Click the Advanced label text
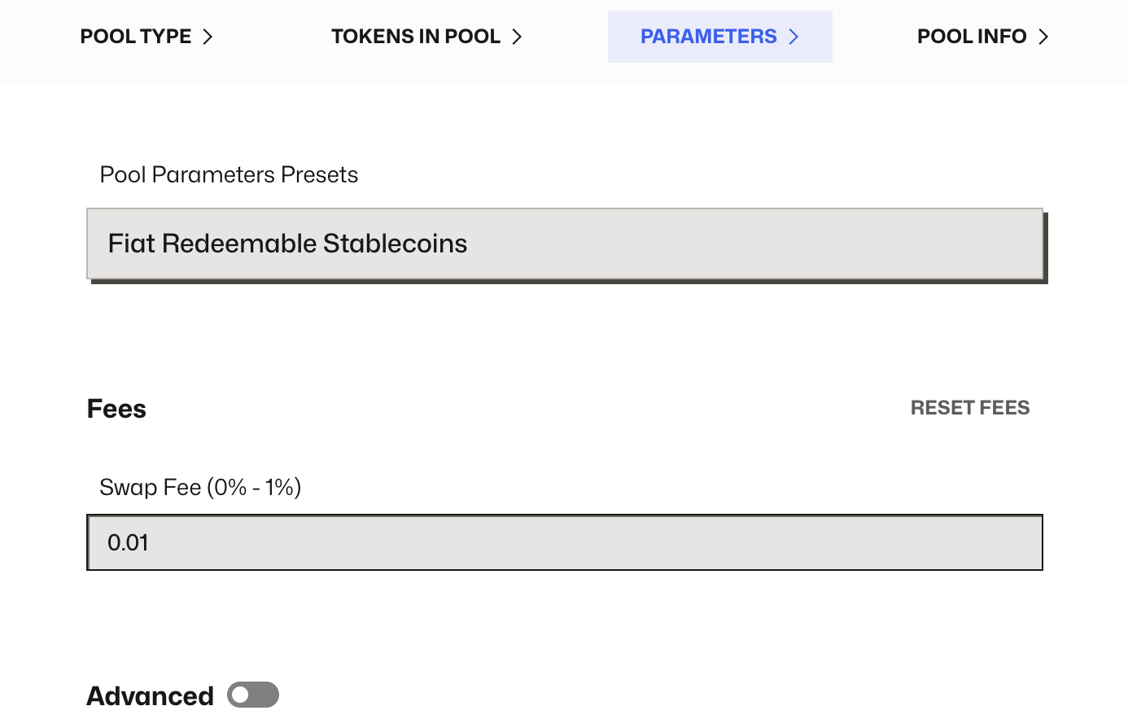This screenshot has width=1128, height=728. pyautogui.click(x=150, y=695)
